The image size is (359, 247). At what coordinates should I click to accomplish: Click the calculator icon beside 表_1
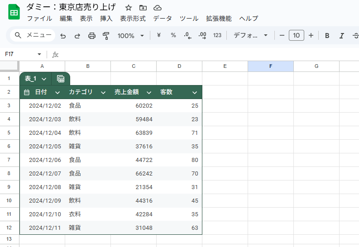click(61, 79)
